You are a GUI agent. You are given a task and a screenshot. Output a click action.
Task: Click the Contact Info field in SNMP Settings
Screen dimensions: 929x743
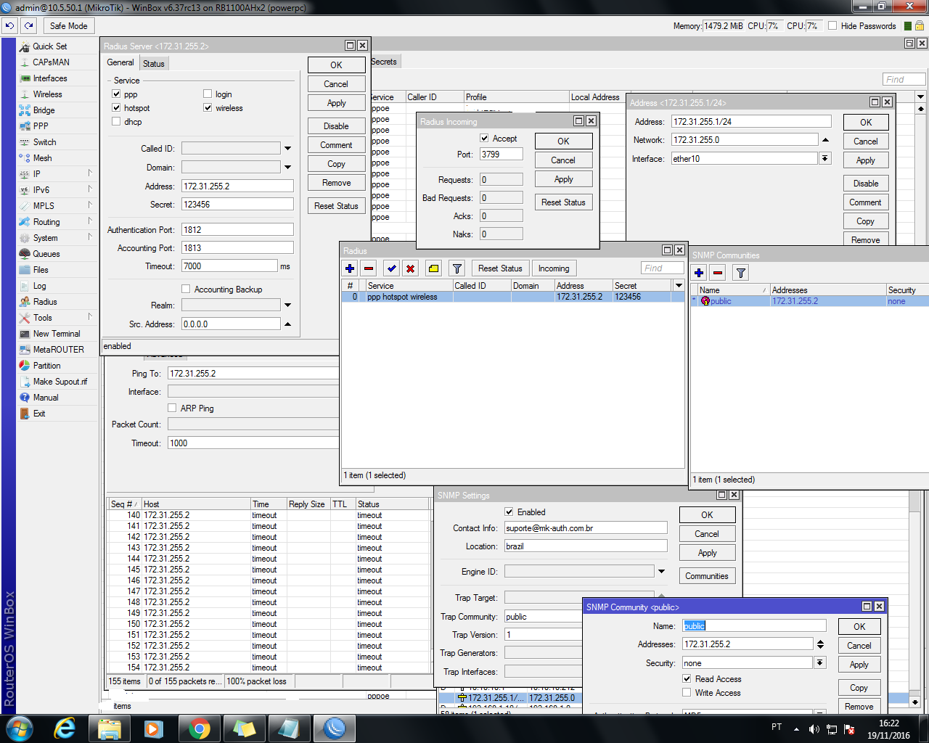pyautogui.click(x=585, y=528)
